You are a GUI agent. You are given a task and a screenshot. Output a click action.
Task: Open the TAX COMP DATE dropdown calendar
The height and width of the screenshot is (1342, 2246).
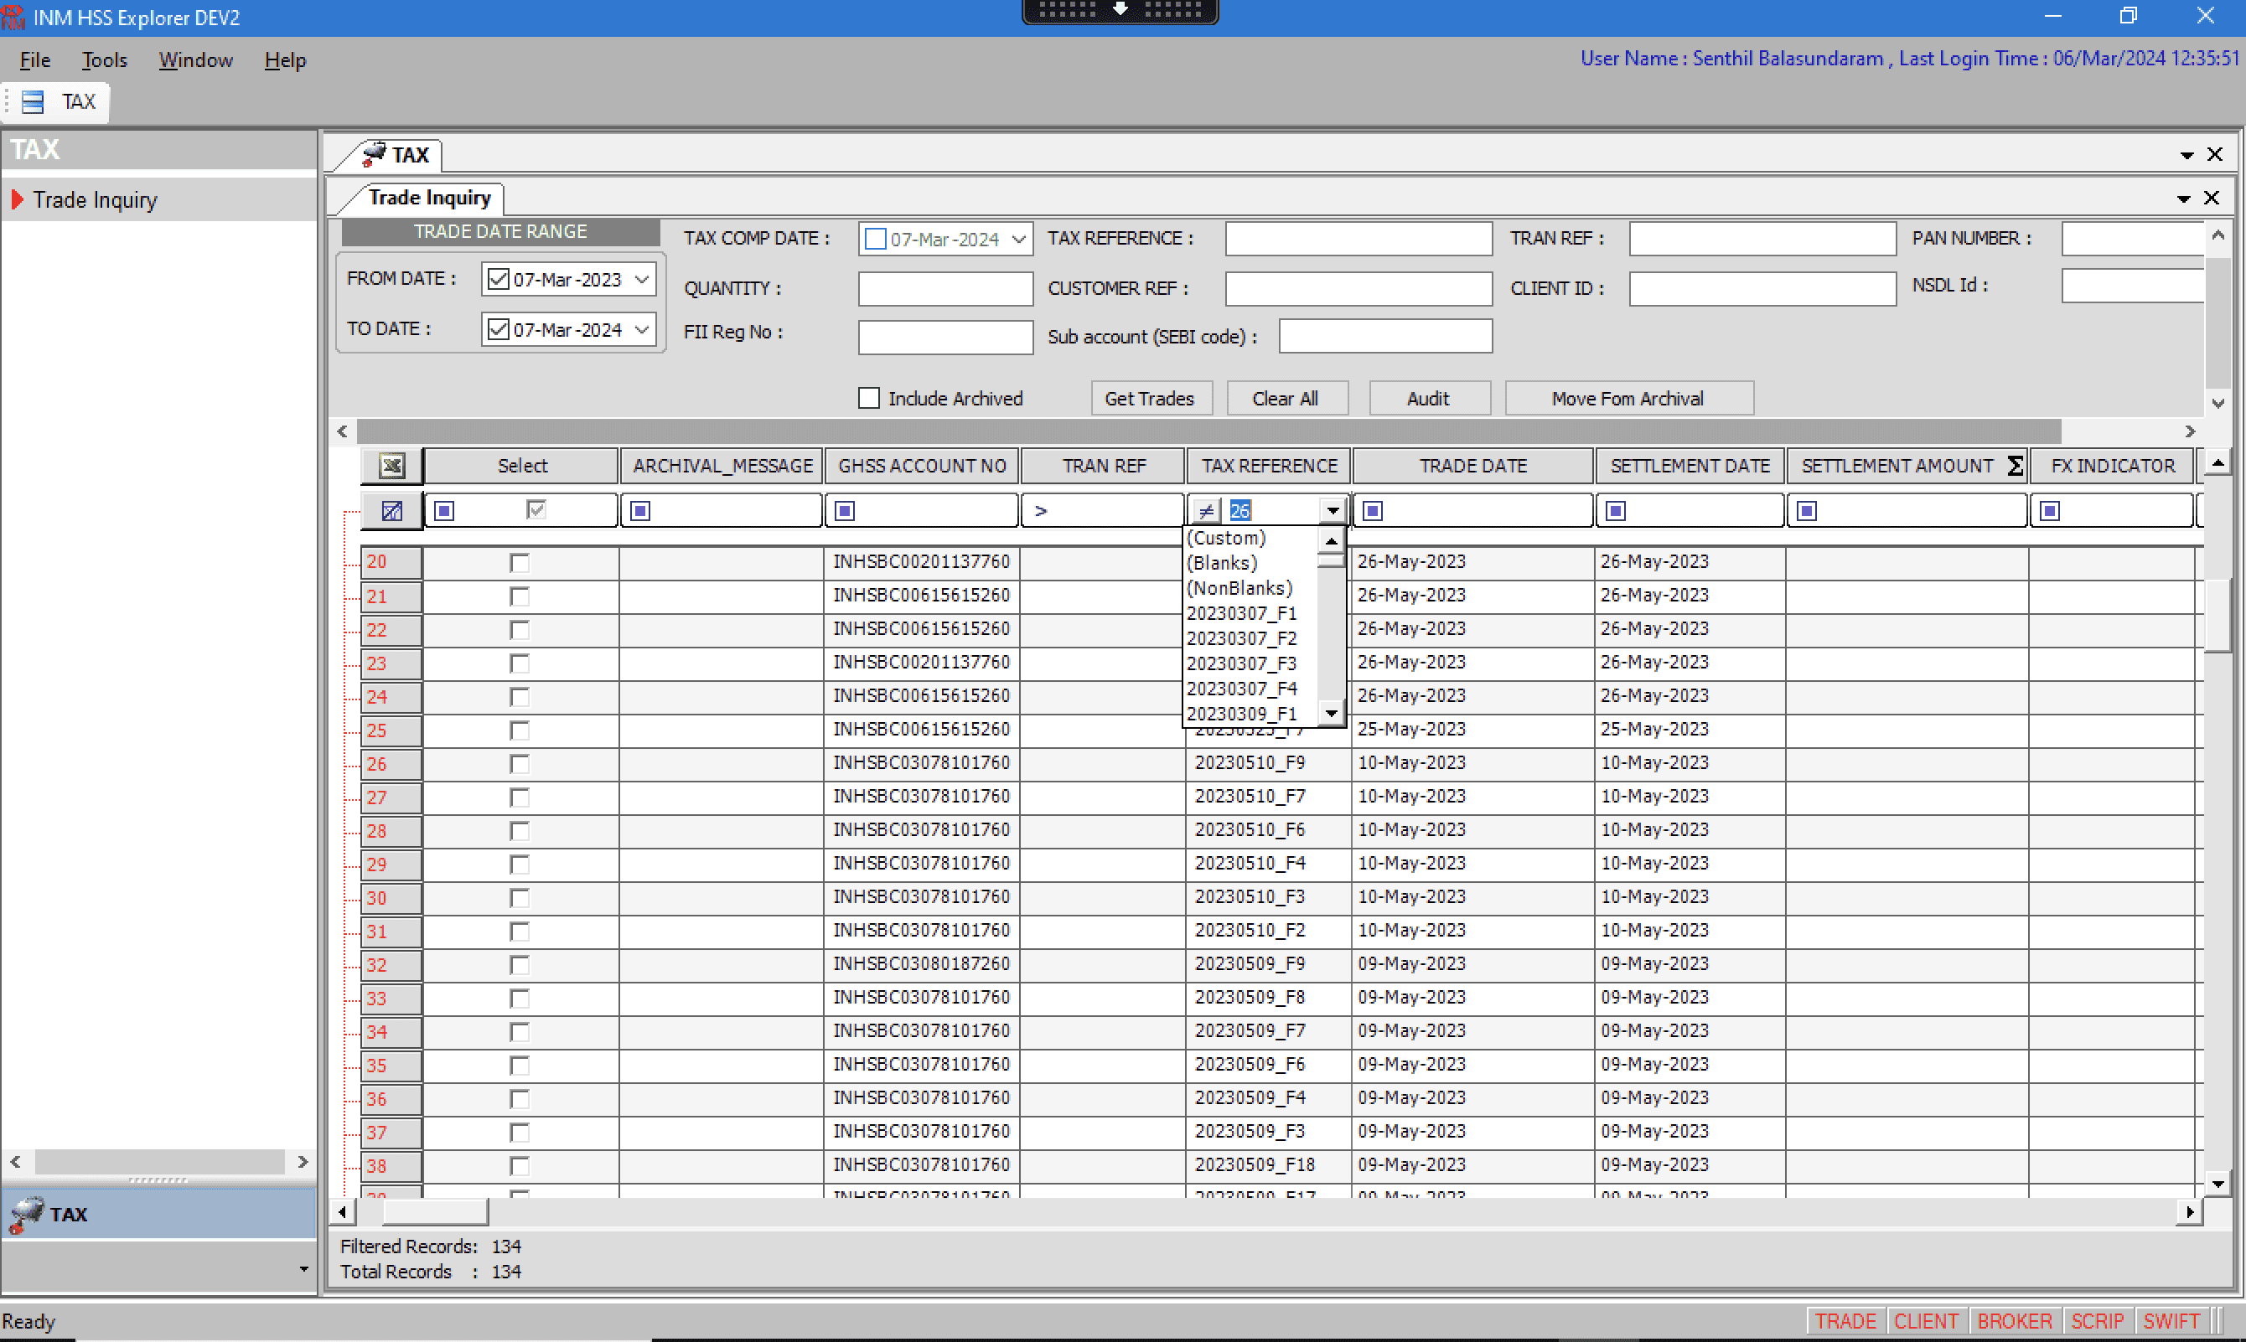[1018, 239]
